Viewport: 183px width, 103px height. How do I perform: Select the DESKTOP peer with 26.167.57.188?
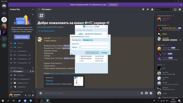(x=91, y=56)
